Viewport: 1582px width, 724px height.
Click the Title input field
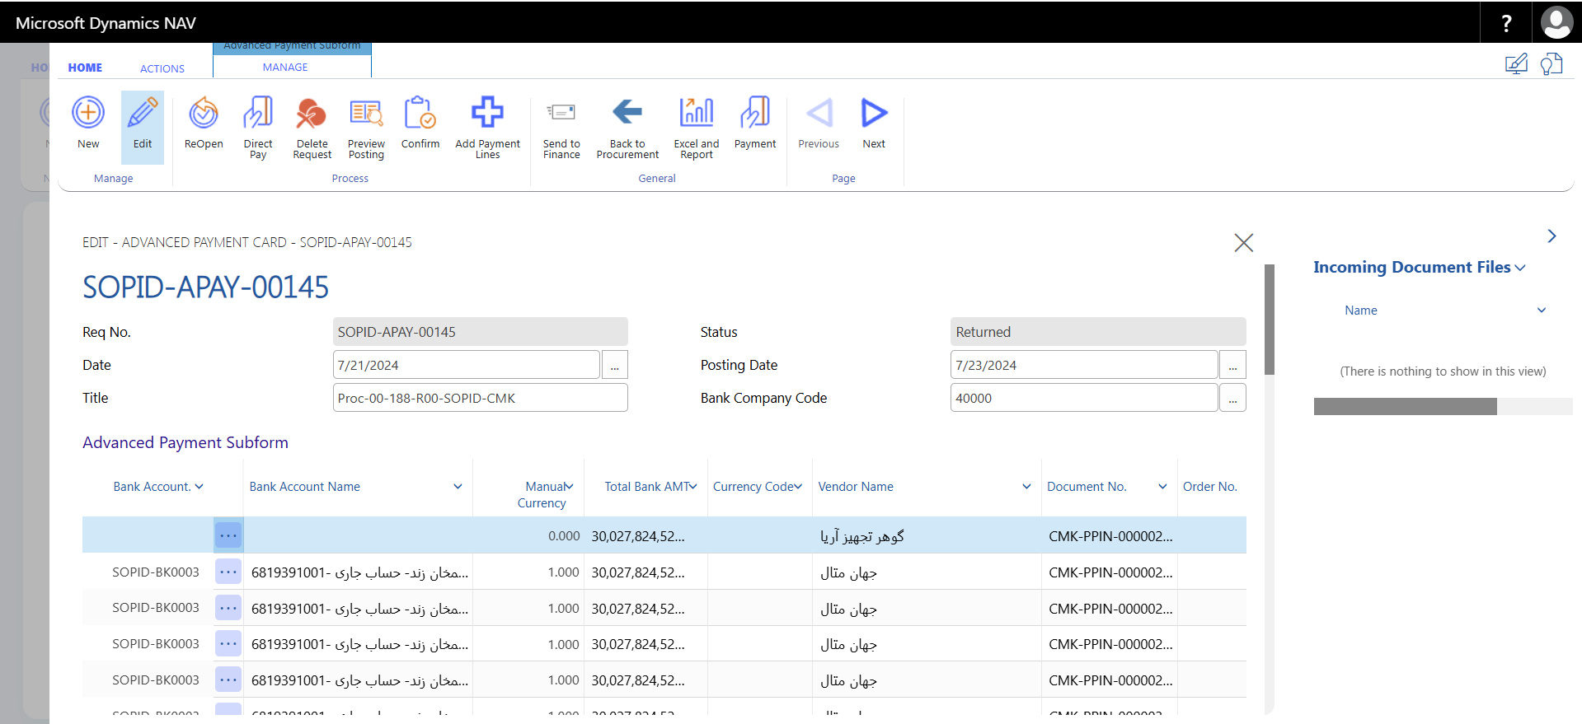tap(480, 398)
